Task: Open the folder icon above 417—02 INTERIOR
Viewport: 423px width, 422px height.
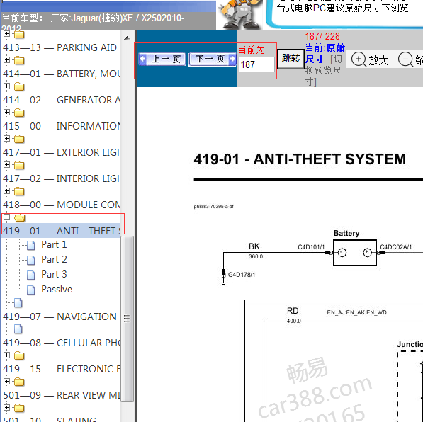Action: click(19, 165)
